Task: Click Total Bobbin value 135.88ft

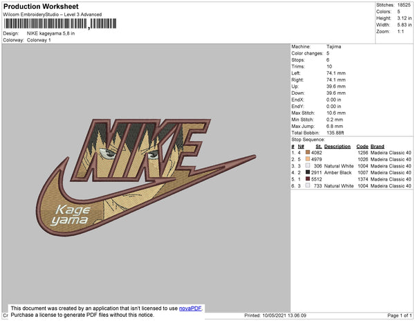Action: point(335,133)
